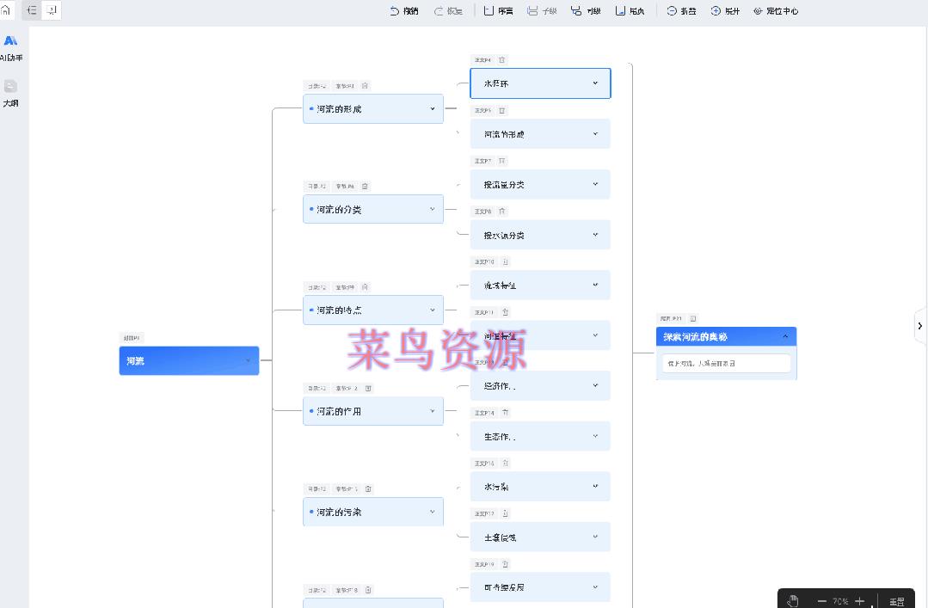The height and width of the screenshot is (608, 928).
Task: Toggle the 折叠 collapse option in toolbar
Action: (x=680, y=10)
